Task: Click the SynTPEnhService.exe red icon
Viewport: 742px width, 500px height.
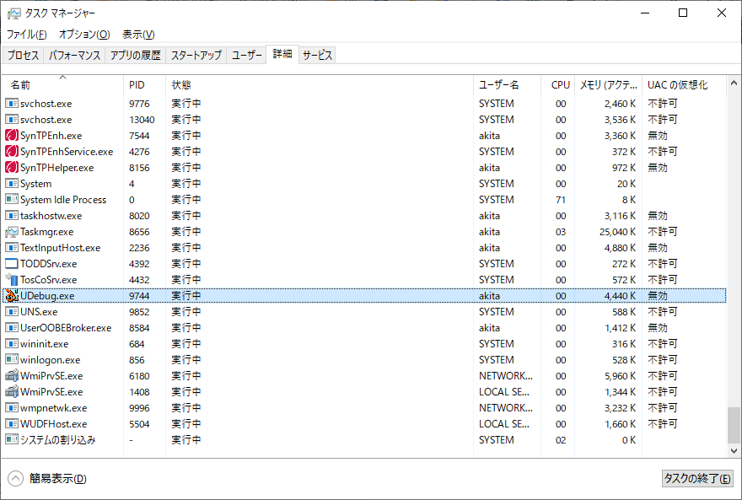Action: click(x=11, y=152)
